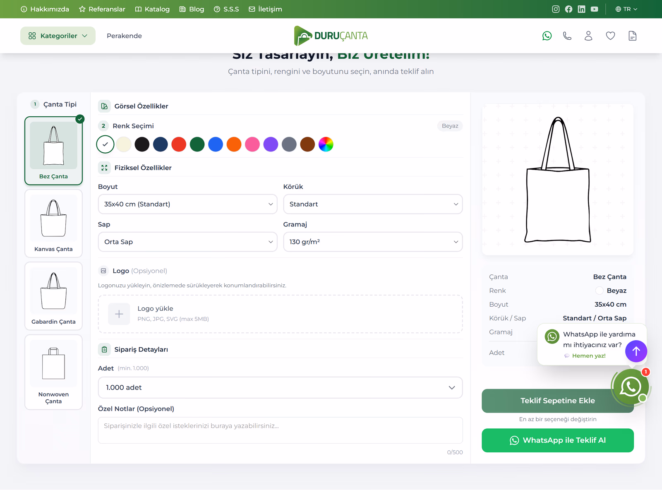Viewport: 662px width, 490px height.
Task: Click the Fiziksel Özellikler section icon
Action: (104, 168)
